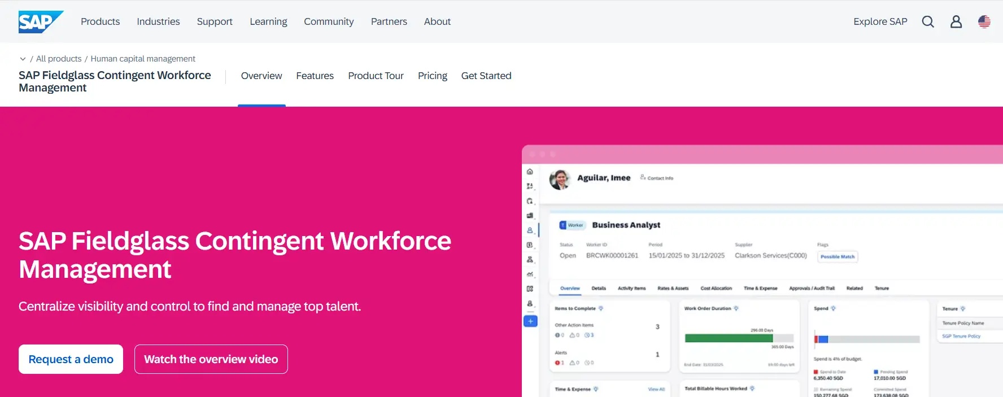
Task: Select the Approvals / Audit Trail tab
Action: (x=812, y=288)
